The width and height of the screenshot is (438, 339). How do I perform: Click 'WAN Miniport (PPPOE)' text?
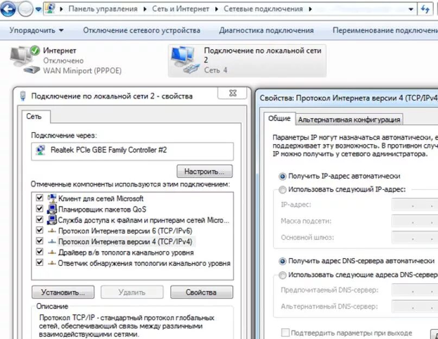pos(82,71)
